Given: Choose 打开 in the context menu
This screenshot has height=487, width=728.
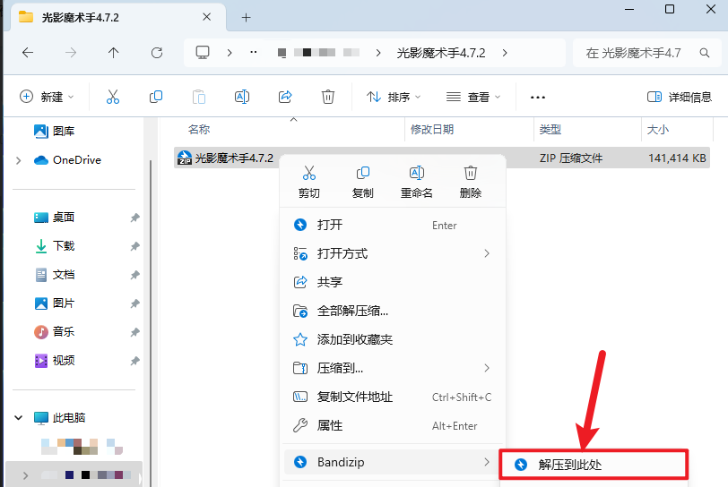Looking at the screenshot, I should click(393, 225).
